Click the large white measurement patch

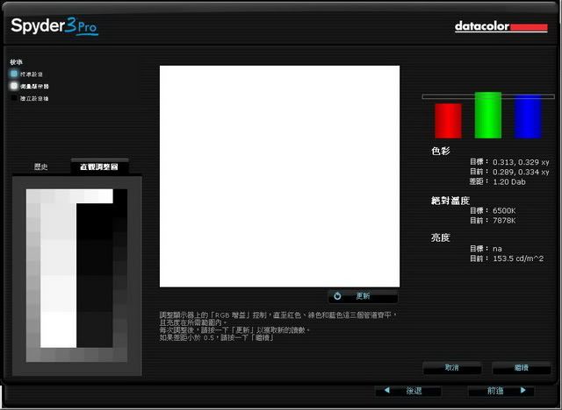tap(279, 176)
